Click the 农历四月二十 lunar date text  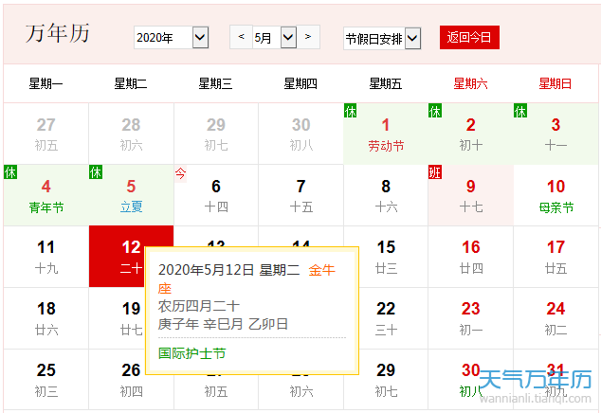(x=198, y=306)
